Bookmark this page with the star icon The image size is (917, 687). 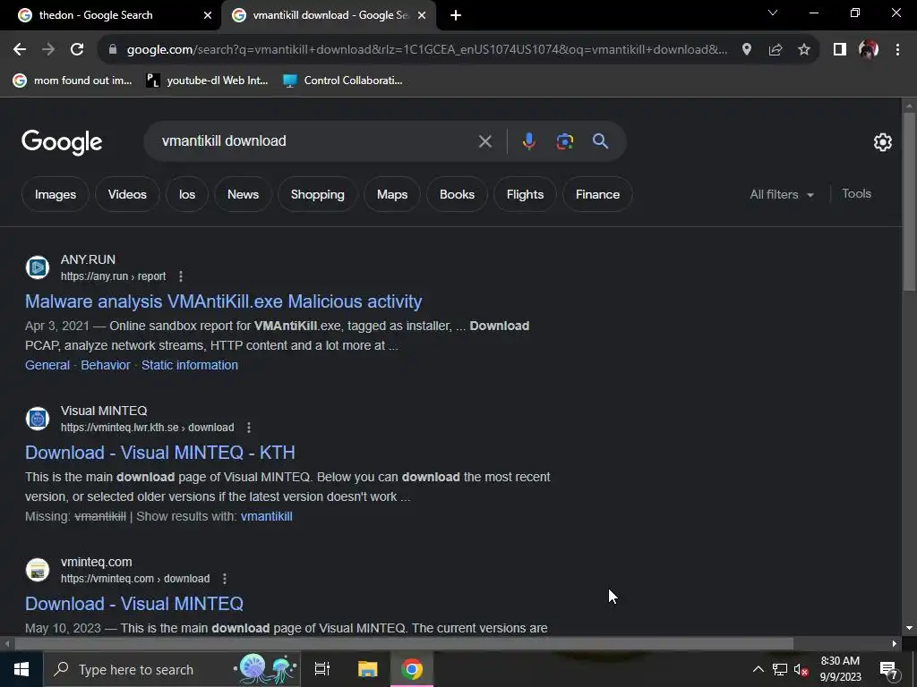(804, 50)
